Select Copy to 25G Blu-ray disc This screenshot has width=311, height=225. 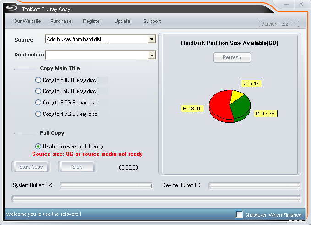[65, 91]
